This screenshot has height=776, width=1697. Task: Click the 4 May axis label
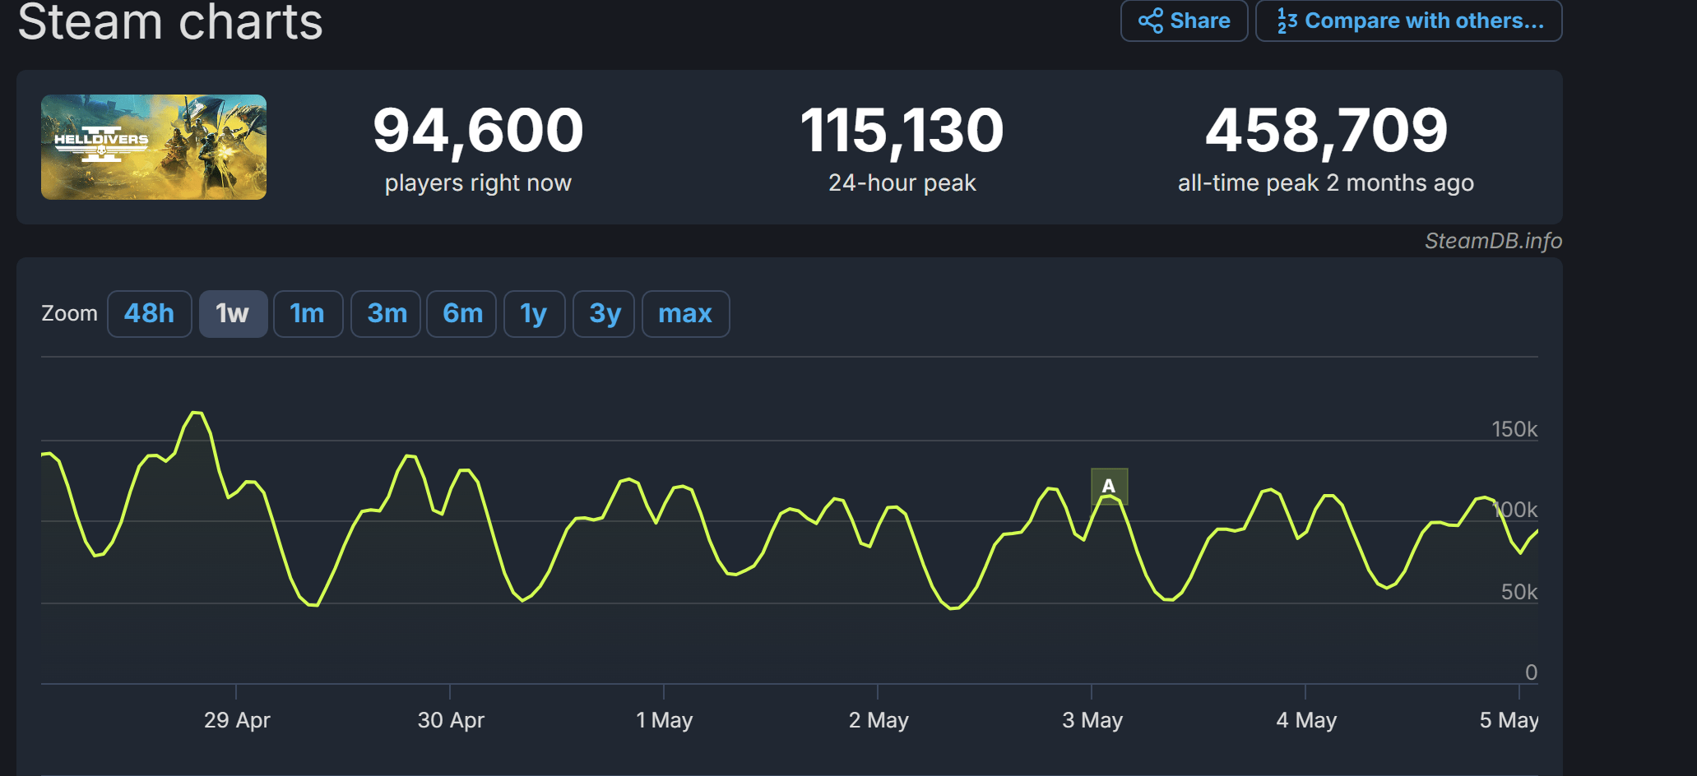[x=1306, y=720]
